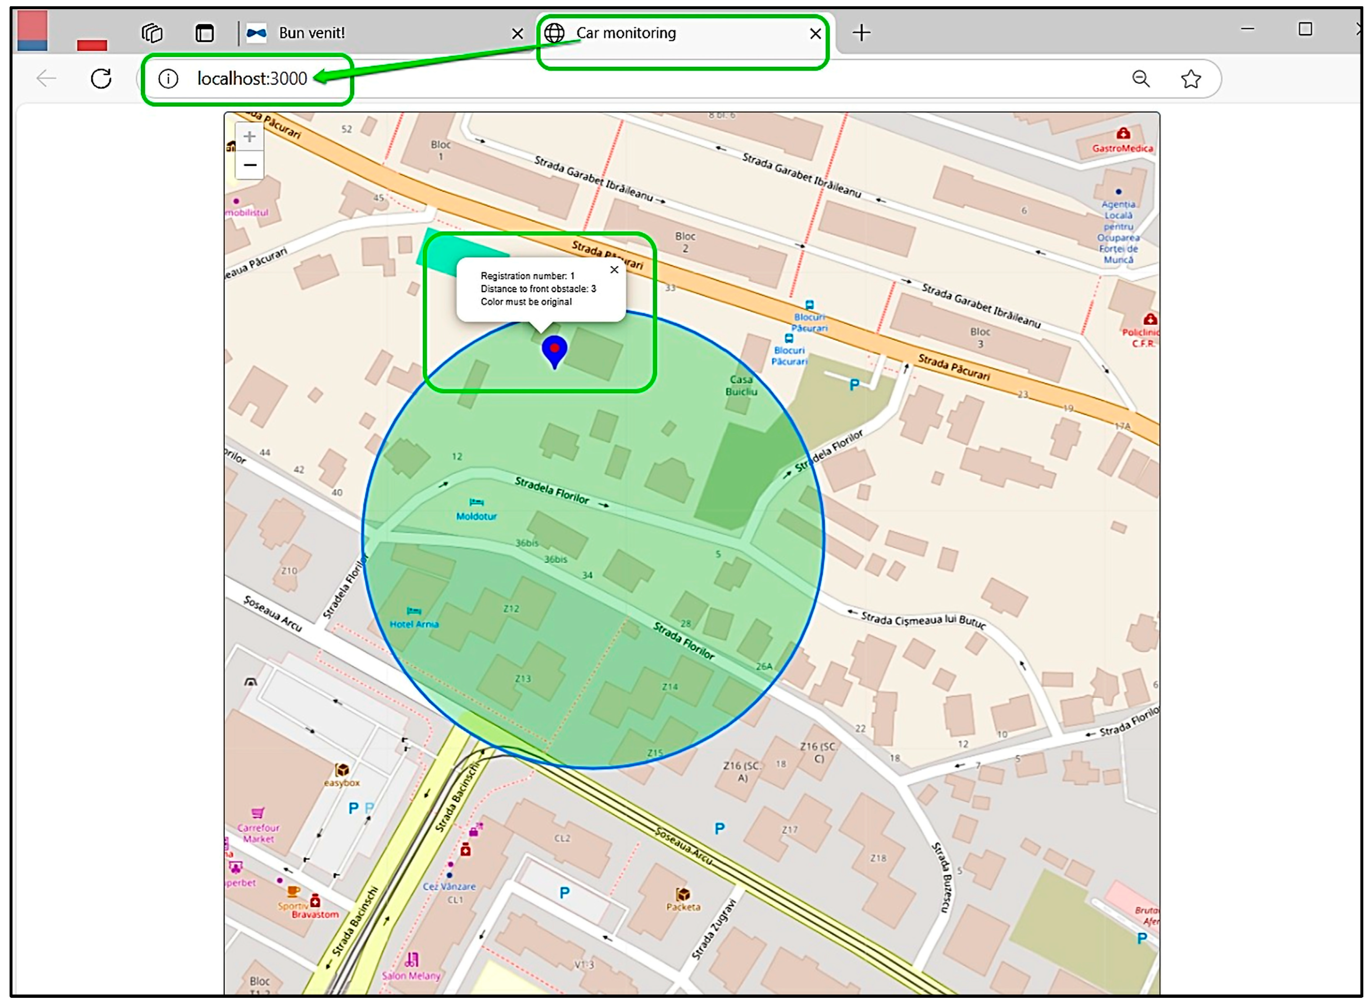Close the Car monitoring tab
Screen dimensions: 1371x1007
click(815, 34)
